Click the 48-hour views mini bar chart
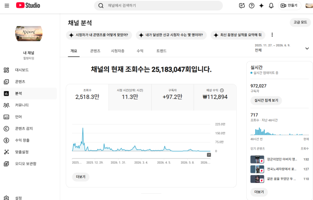Image resolution: width=313 pixels, height=200 pixels. [280, 131]
